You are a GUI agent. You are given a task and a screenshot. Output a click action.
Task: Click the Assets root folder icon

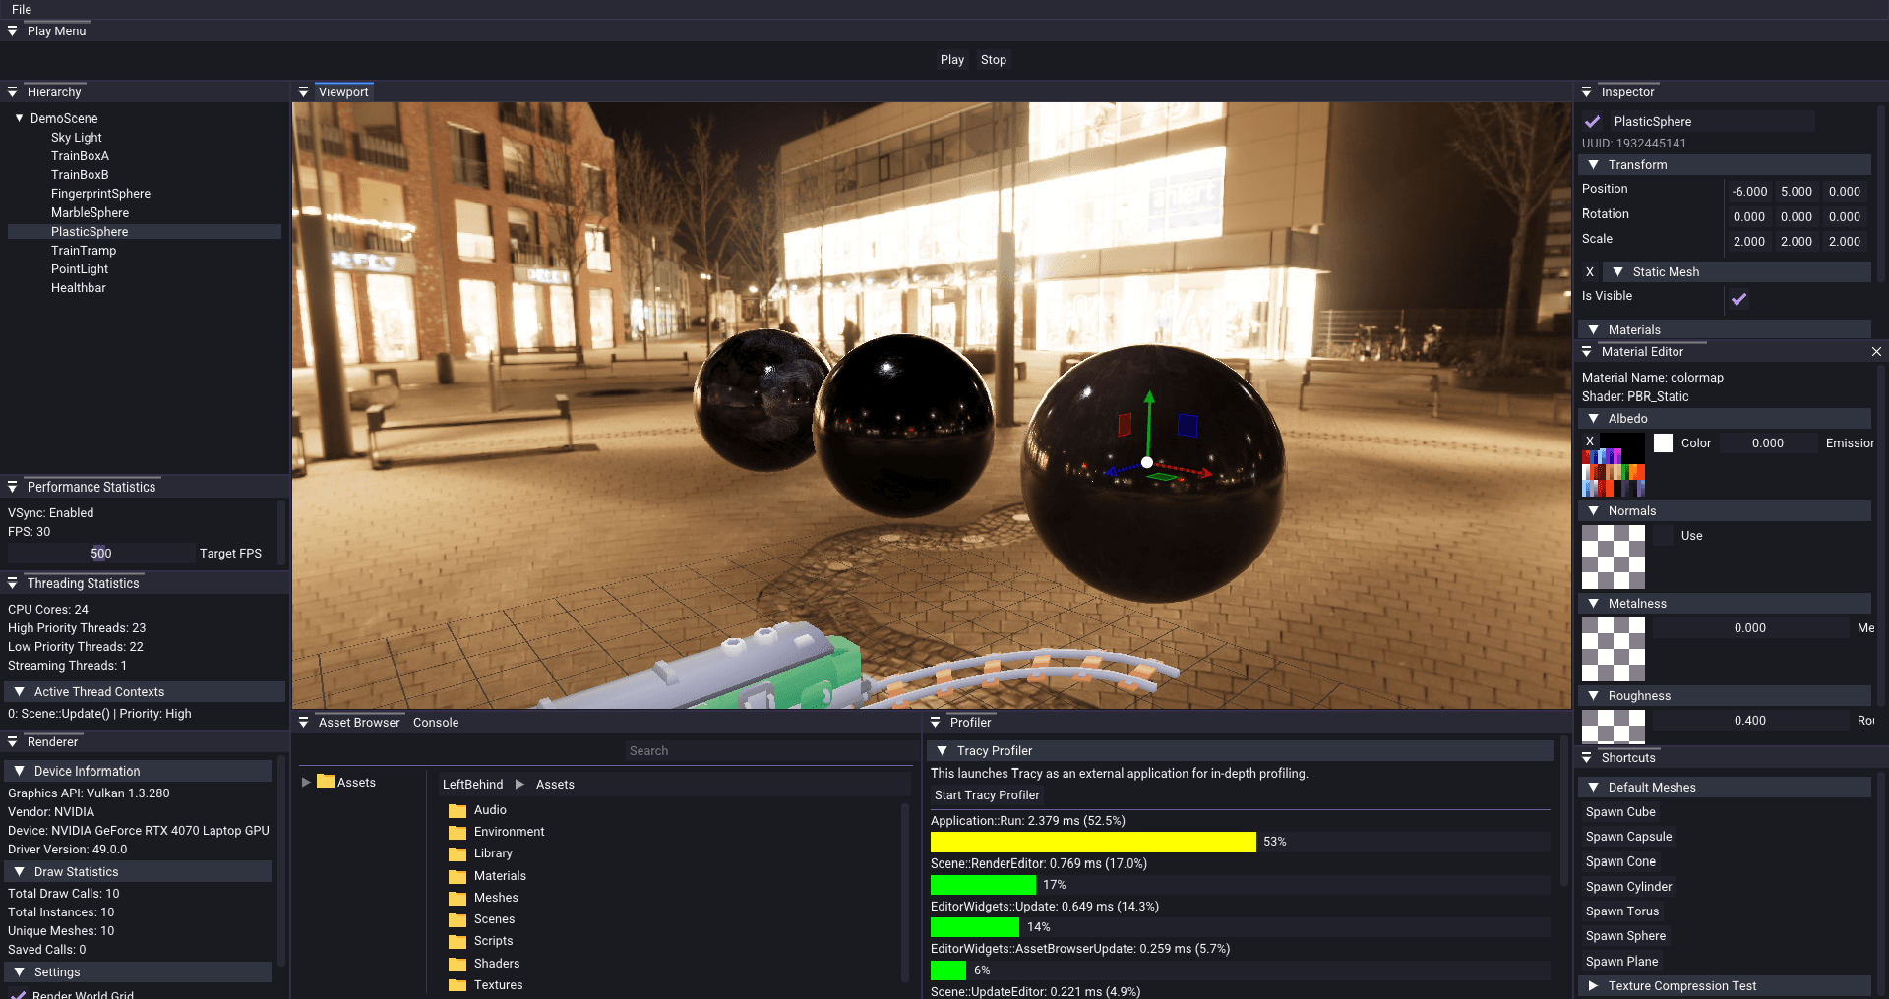[x=326, y=783]
